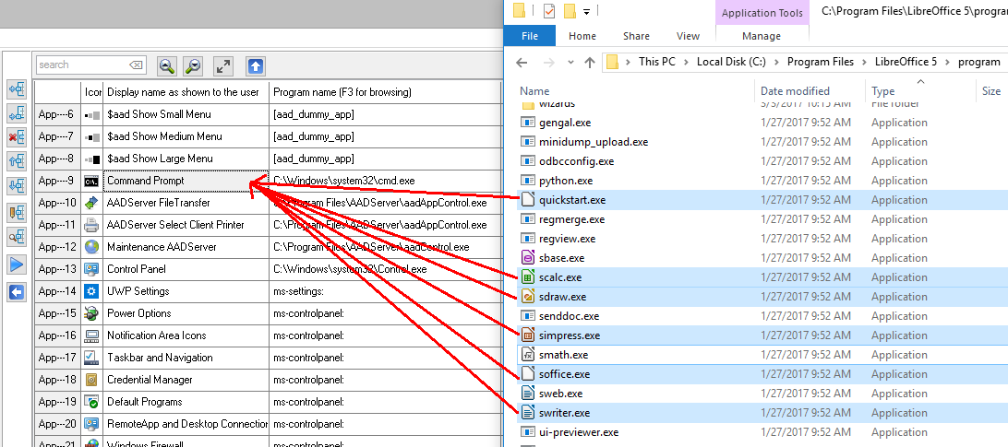Expand the recent locations dropdown arrow
The height and width of the screenshot is (447, 1008).
coord(570,62)
